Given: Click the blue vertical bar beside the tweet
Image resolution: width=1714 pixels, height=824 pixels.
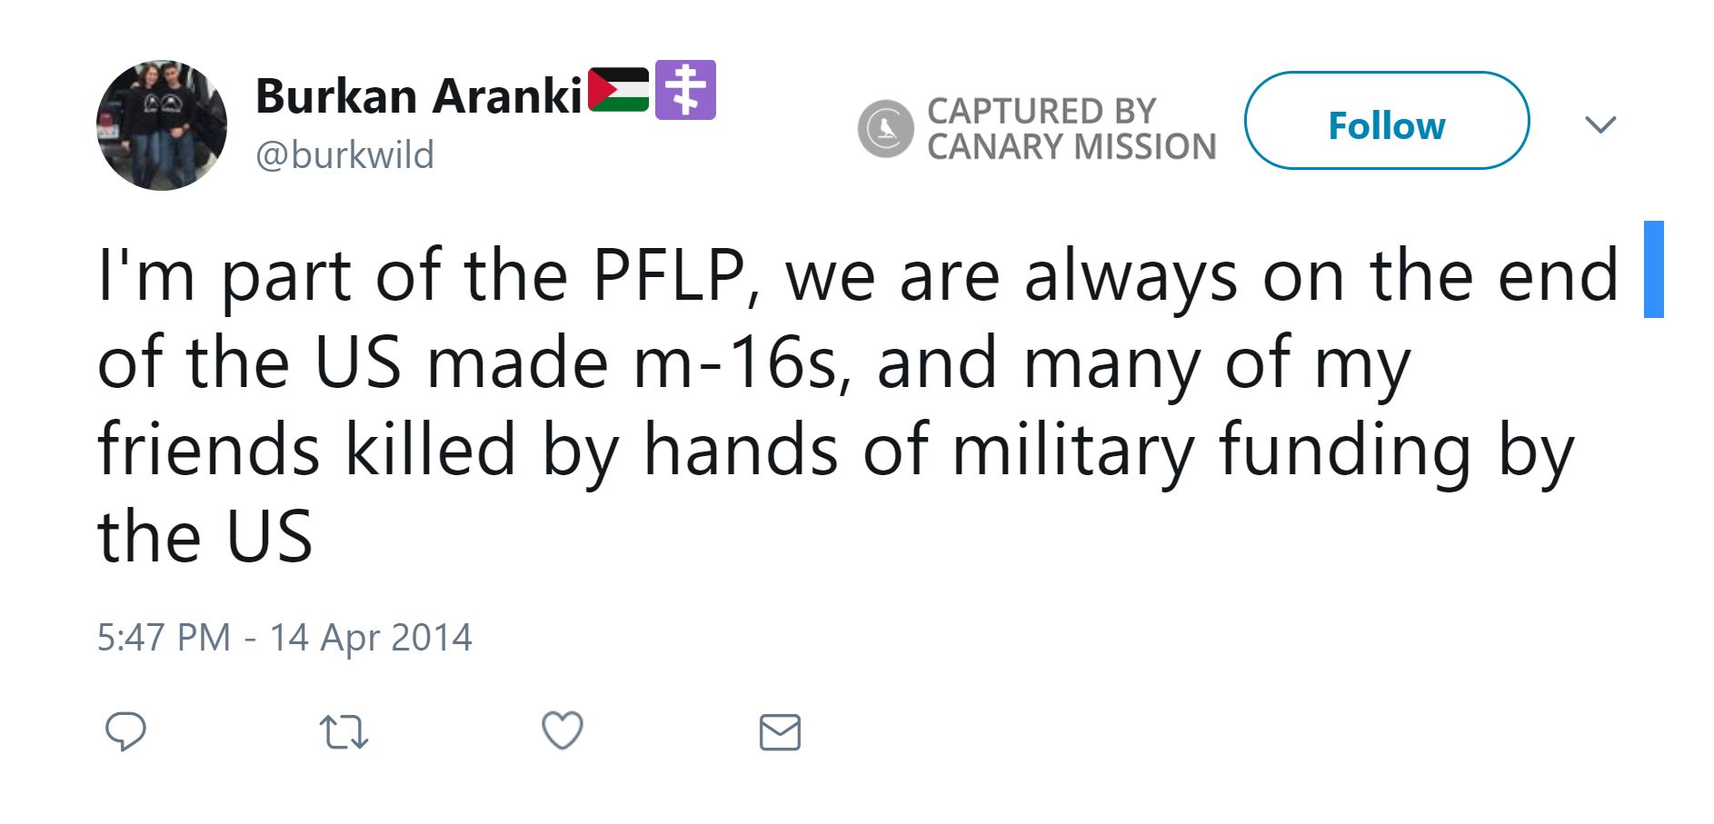Looking at the screenshot, I should click(x=1653, y=269).
